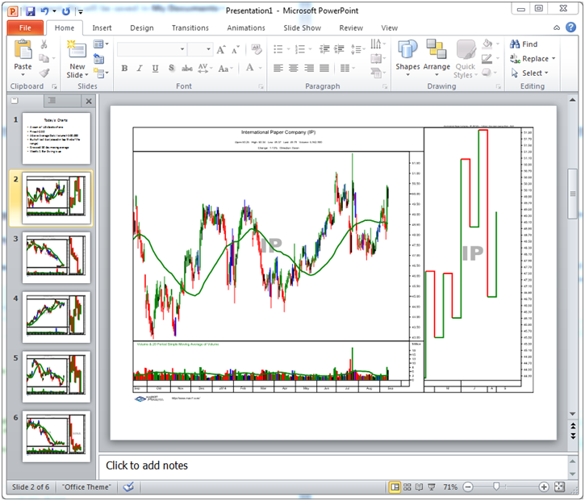585x501 pixels.
Task: Click the Redo repeat icon
Action: click(66, 11)
